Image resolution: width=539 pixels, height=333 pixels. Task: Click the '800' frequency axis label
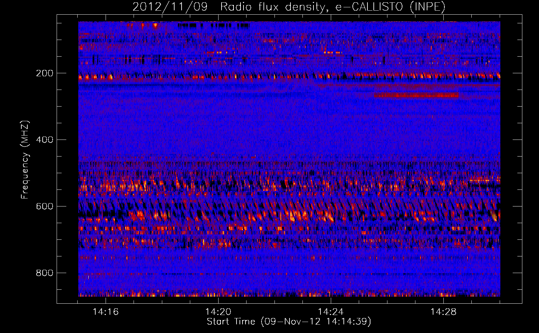45,273
